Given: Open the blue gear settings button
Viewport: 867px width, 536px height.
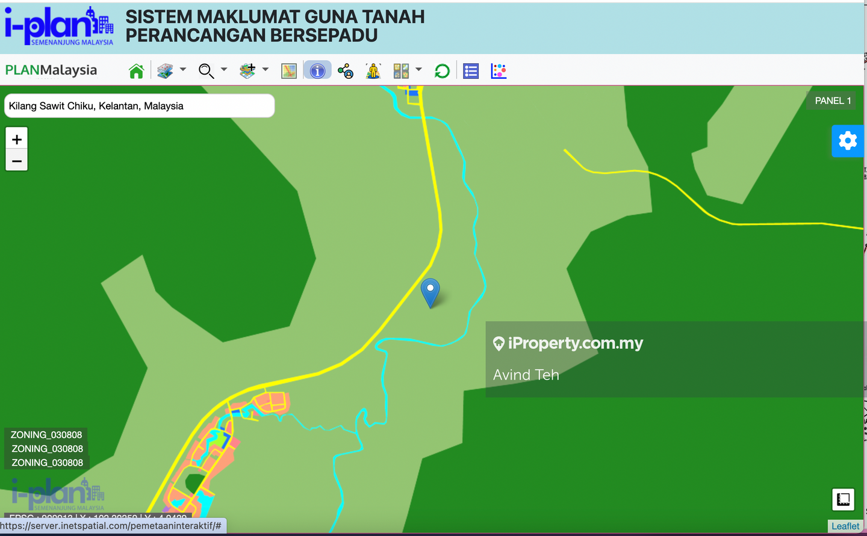Looking at the screenshot, I should [848, 141].
